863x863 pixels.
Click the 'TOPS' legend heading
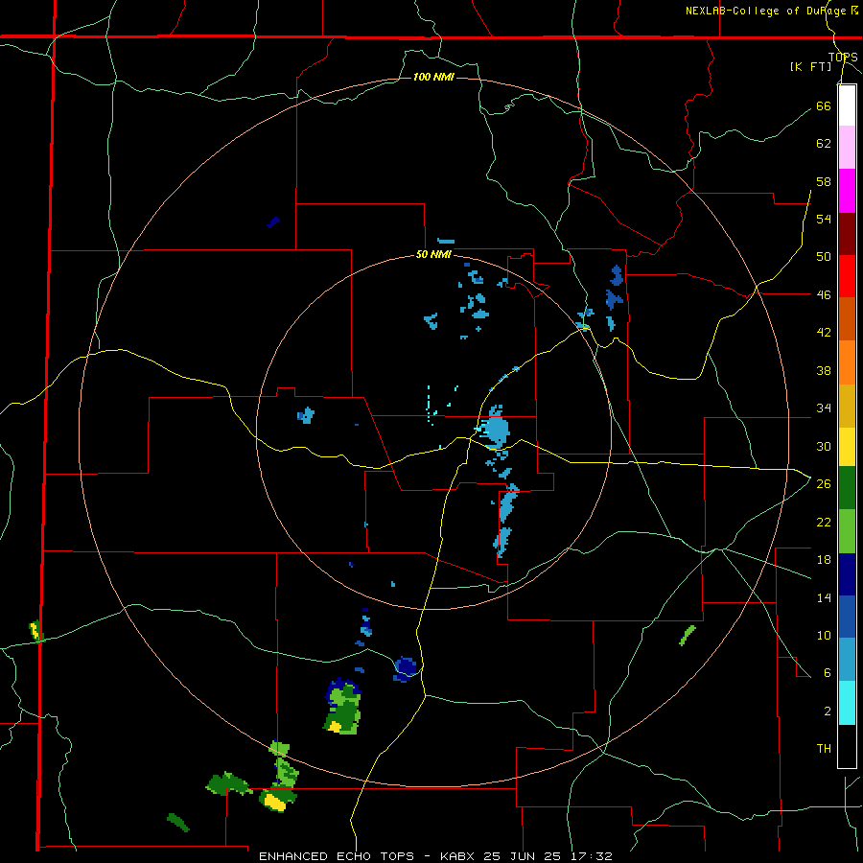click(843, 57)
